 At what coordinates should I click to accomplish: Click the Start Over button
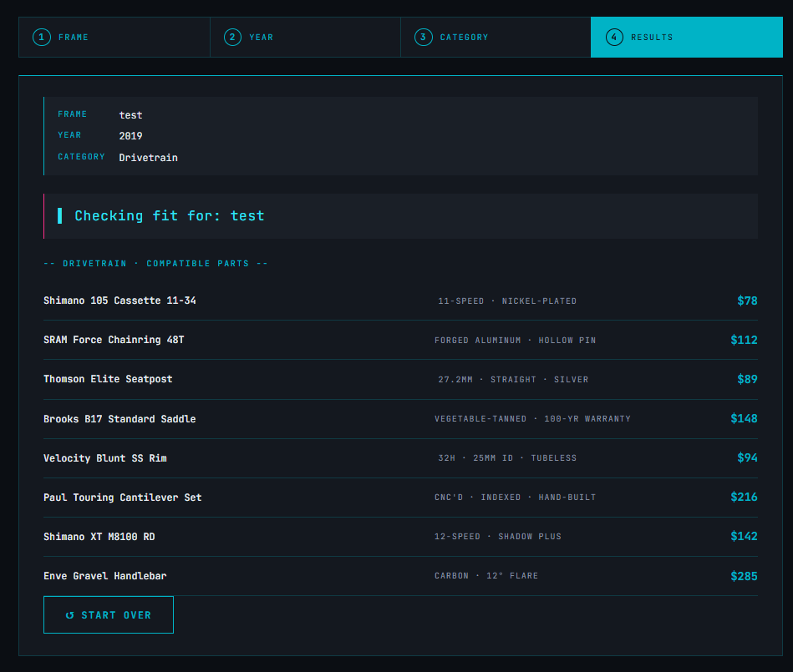tap(109, 615)
